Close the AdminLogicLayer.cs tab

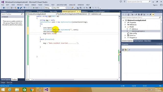click(x=80, y=11)
